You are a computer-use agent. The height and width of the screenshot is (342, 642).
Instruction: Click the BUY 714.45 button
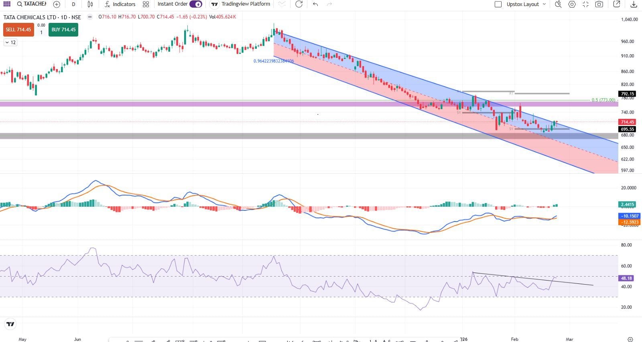[x=63, y=30]
